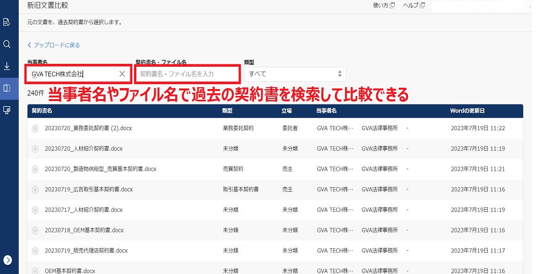
Task: Select the document comparison sidebar icon
Action: (x=7, y=88)
